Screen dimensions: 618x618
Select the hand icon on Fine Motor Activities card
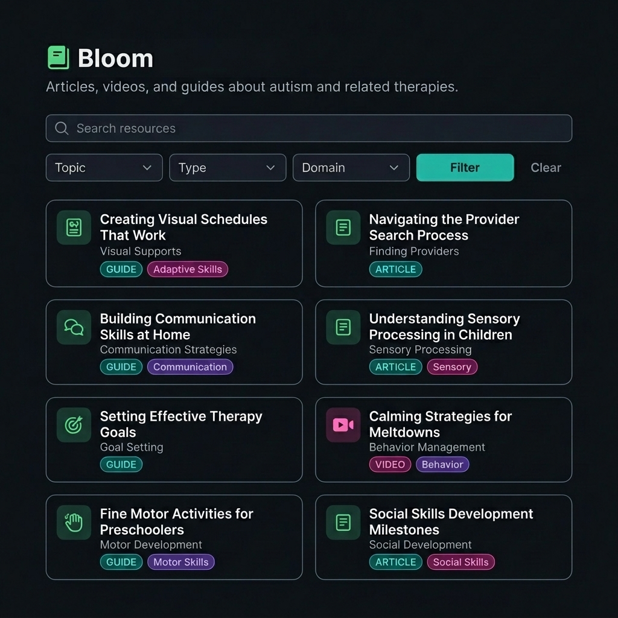[x=73, y=522]
